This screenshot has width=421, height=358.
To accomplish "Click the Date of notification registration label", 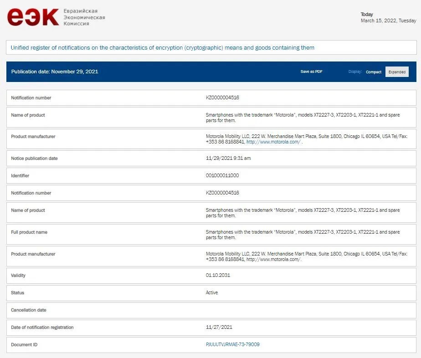I will pyautogui.click(x=42, y=327).
